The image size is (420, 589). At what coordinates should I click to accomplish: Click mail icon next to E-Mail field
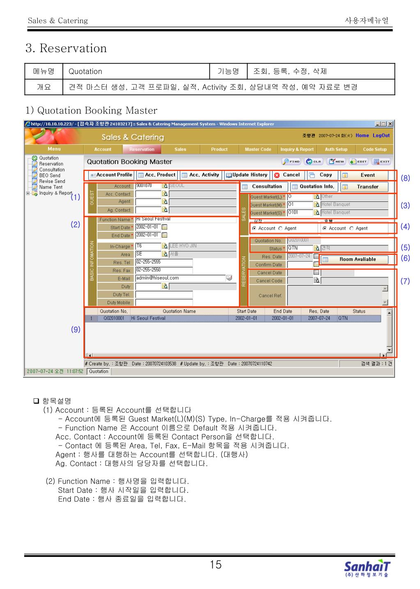point(229,278)
